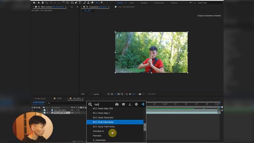Click the camera icon in search popup
This screenshot has width=254, height=143.
click(x=117, y=104)
